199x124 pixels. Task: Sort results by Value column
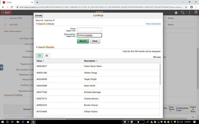coord(40,61)
